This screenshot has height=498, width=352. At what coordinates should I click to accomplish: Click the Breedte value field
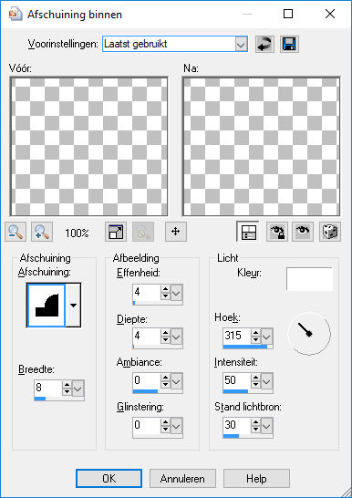48,389
